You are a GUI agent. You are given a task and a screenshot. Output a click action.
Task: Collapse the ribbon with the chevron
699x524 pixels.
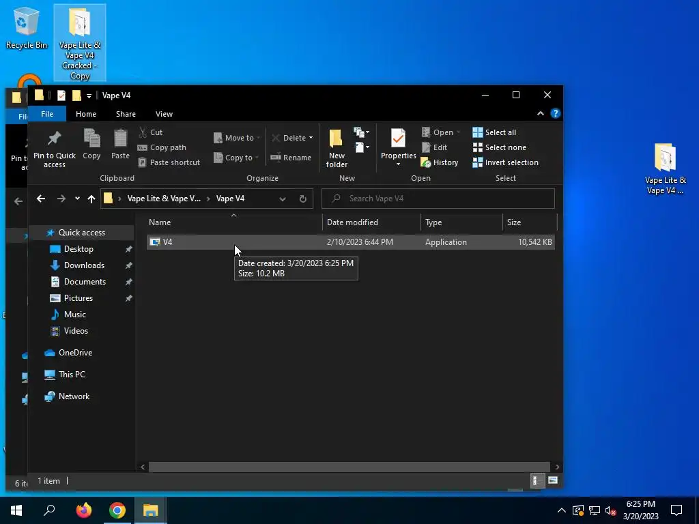point(541,114)
